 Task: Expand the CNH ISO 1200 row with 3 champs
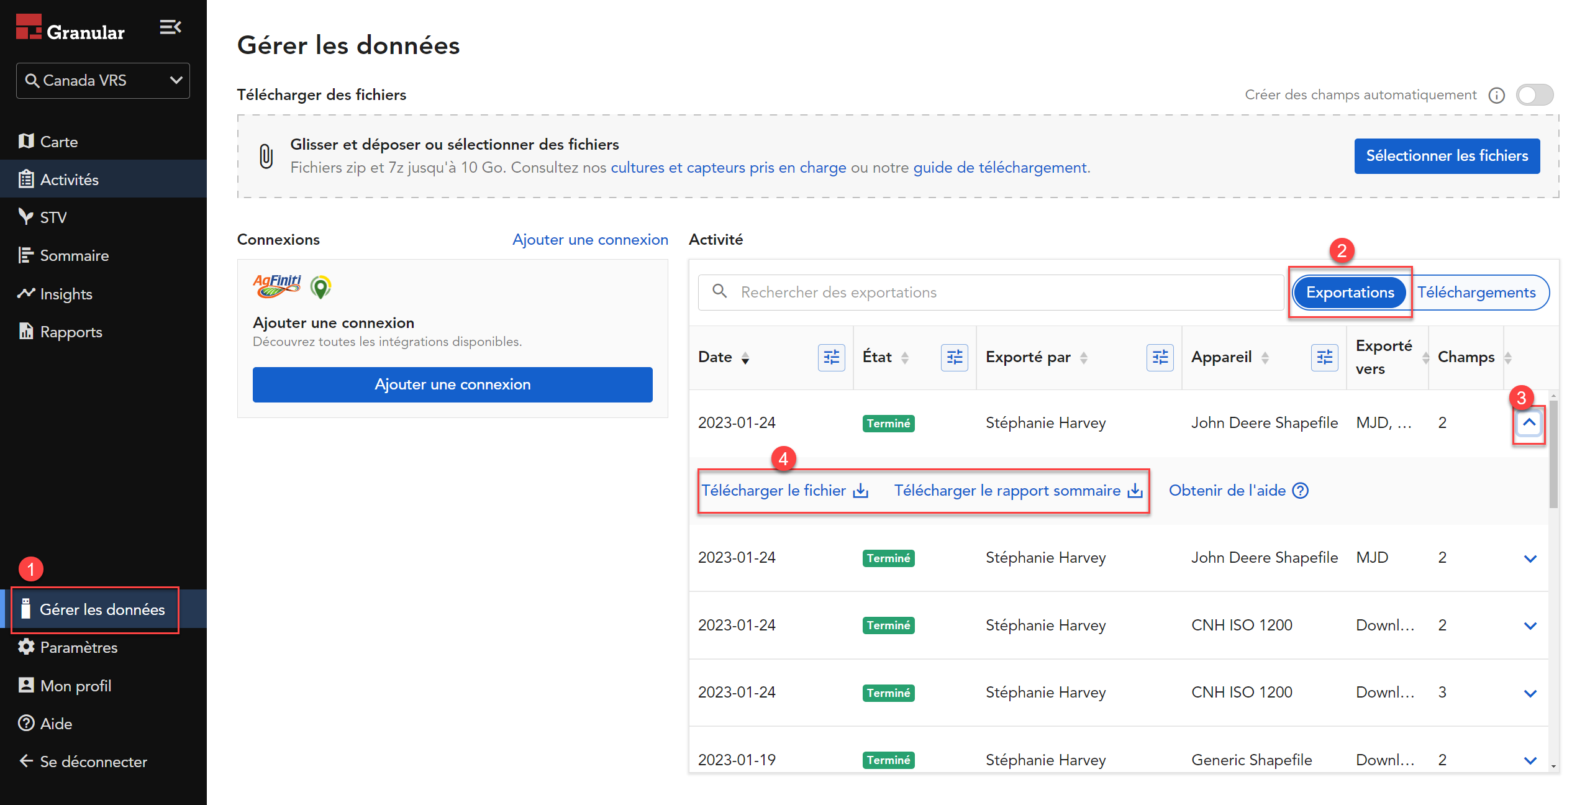pos(1530,693)
